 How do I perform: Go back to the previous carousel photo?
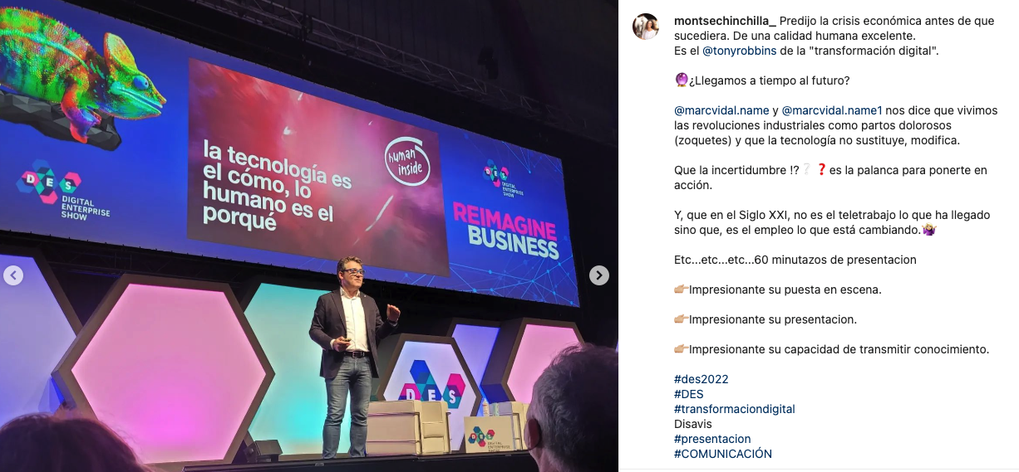click(13, 275)
